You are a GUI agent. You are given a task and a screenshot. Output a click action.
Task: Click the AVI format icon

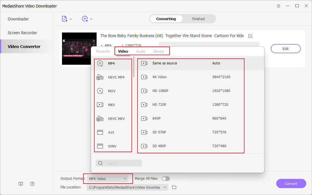coord(100,132)
